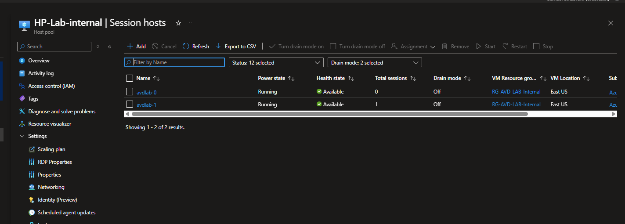Screen dimensions: 625x224
Task: Click the RDP Properties icon
Action: (x=32, y=162)
